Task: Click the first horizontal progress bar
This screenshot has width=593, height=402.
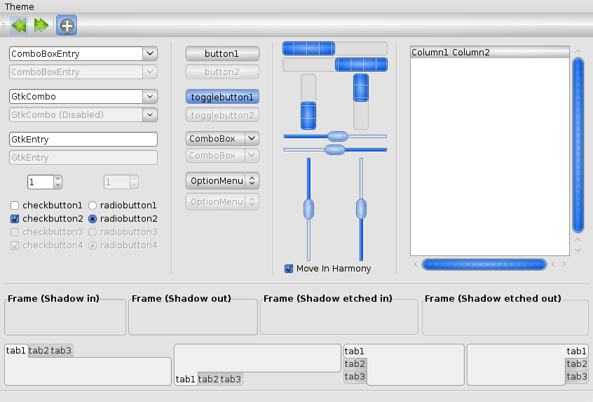Action: pyautogui.click(x=335, y=48)
